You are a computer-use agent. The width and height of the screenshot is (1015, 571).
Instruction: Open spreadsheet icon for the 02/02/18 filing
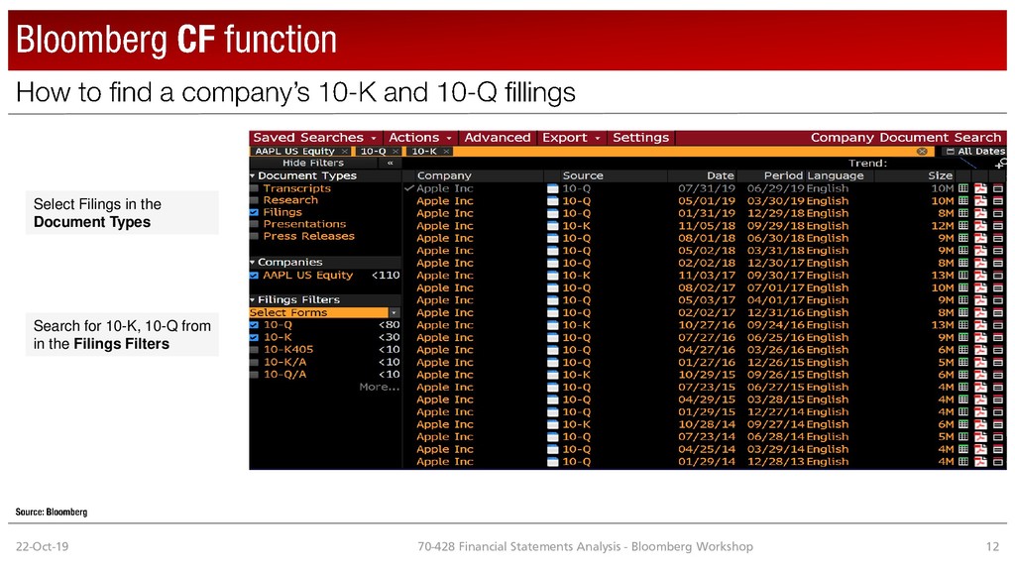(x=963, y=263)
